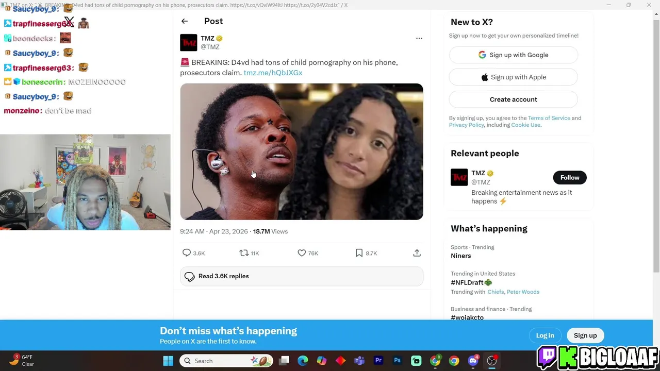
Task: Click the Create account button
Action: pos(514,99)
